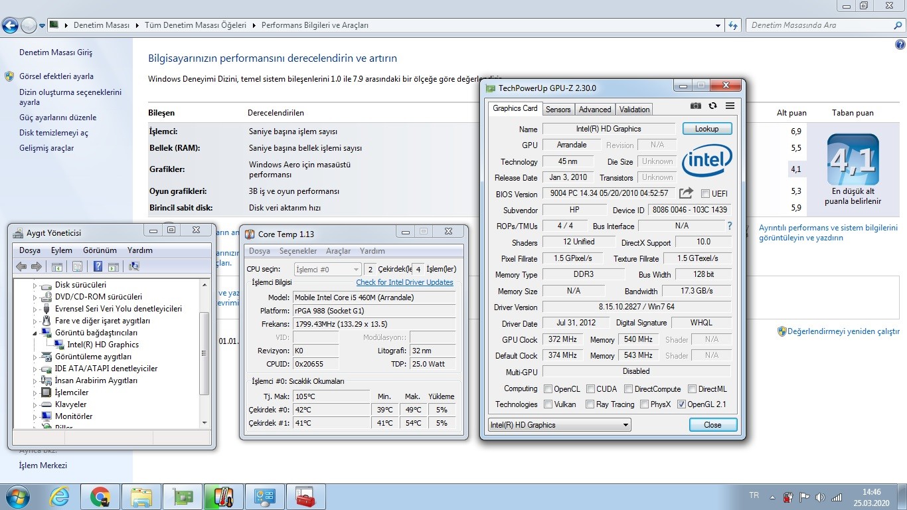Screen dimensions: 907x510
Task: Click Lookup button in GPU-Z
Action: pos(706,129)
